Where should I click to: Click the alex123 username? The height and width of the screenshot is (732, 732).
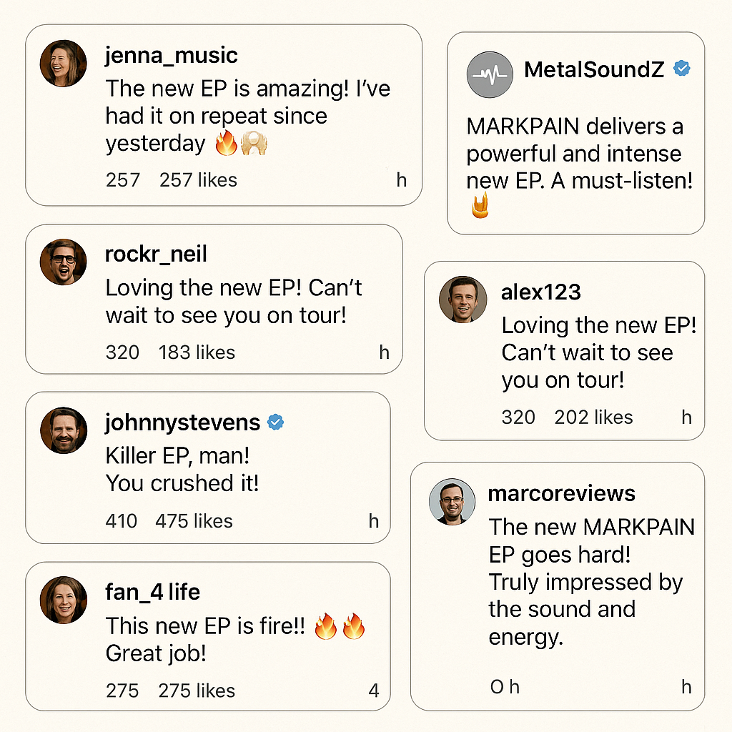click(541, 292)
